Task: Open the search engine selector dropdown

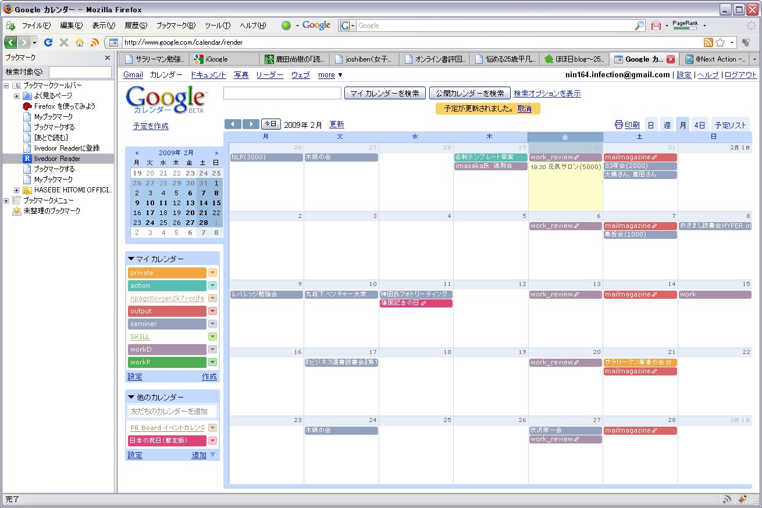Action: [347, 26]
